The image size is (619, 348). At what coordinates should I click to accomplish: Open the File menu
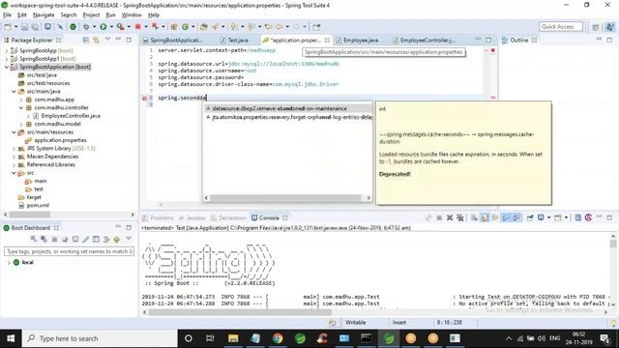point(7,15)
